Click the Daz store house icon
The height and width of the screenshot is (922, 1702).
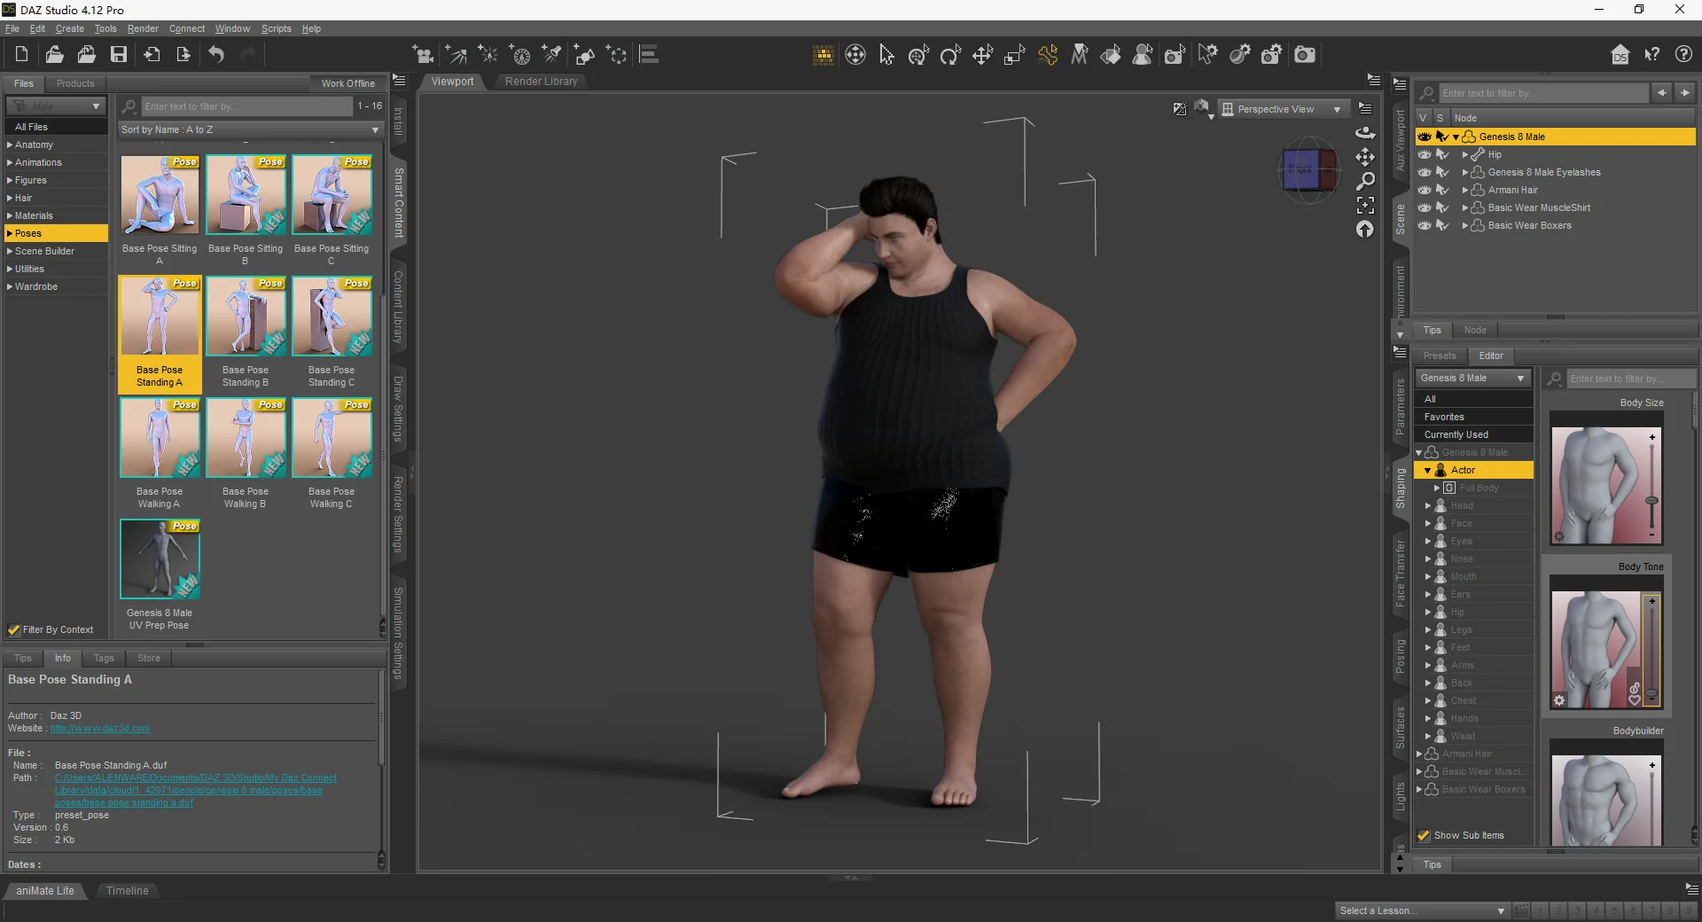(x=1620, y=55)
